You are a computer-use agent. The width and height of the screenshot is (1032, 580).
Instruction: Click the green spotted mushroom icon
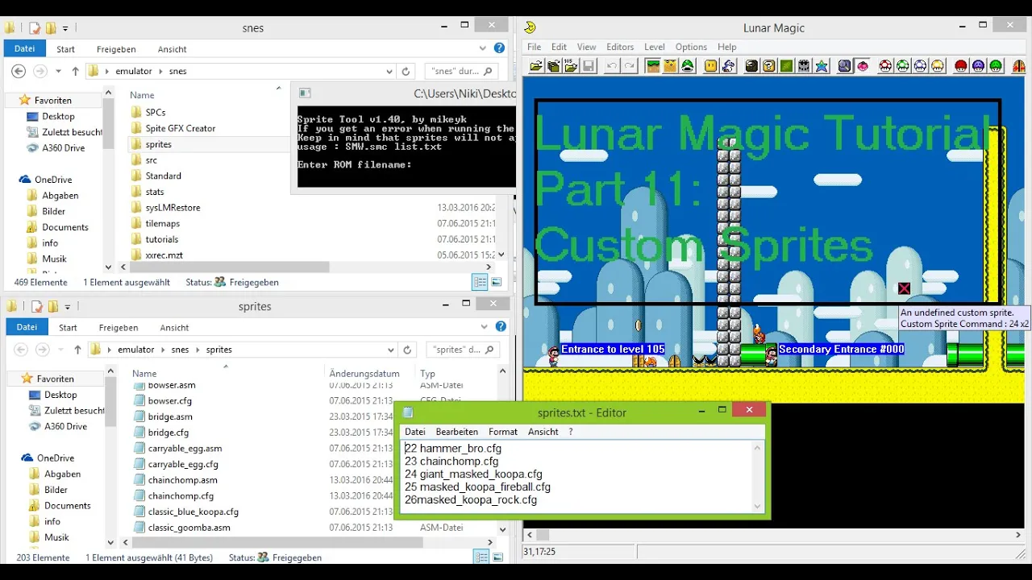pyautogui.click(x=903, y=66)
